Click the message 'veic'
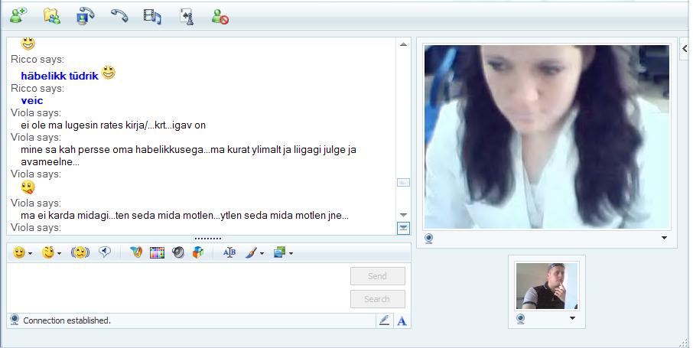Screen dimensions: 693x348 [32, 100]
